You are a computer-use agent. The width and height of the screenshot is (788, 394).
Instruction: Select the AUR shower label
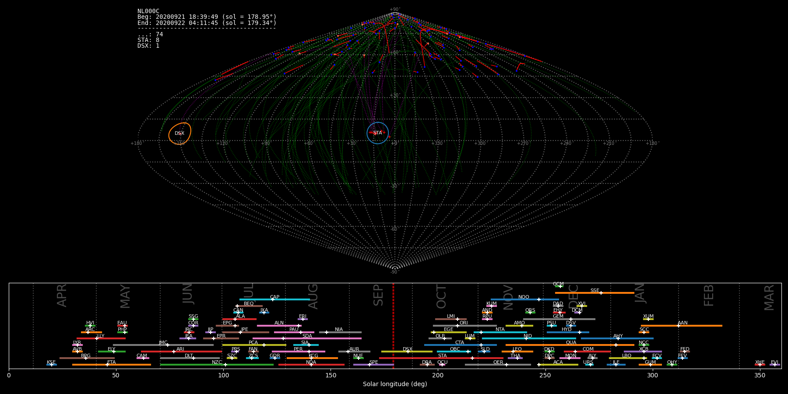[x=354, y=349]
